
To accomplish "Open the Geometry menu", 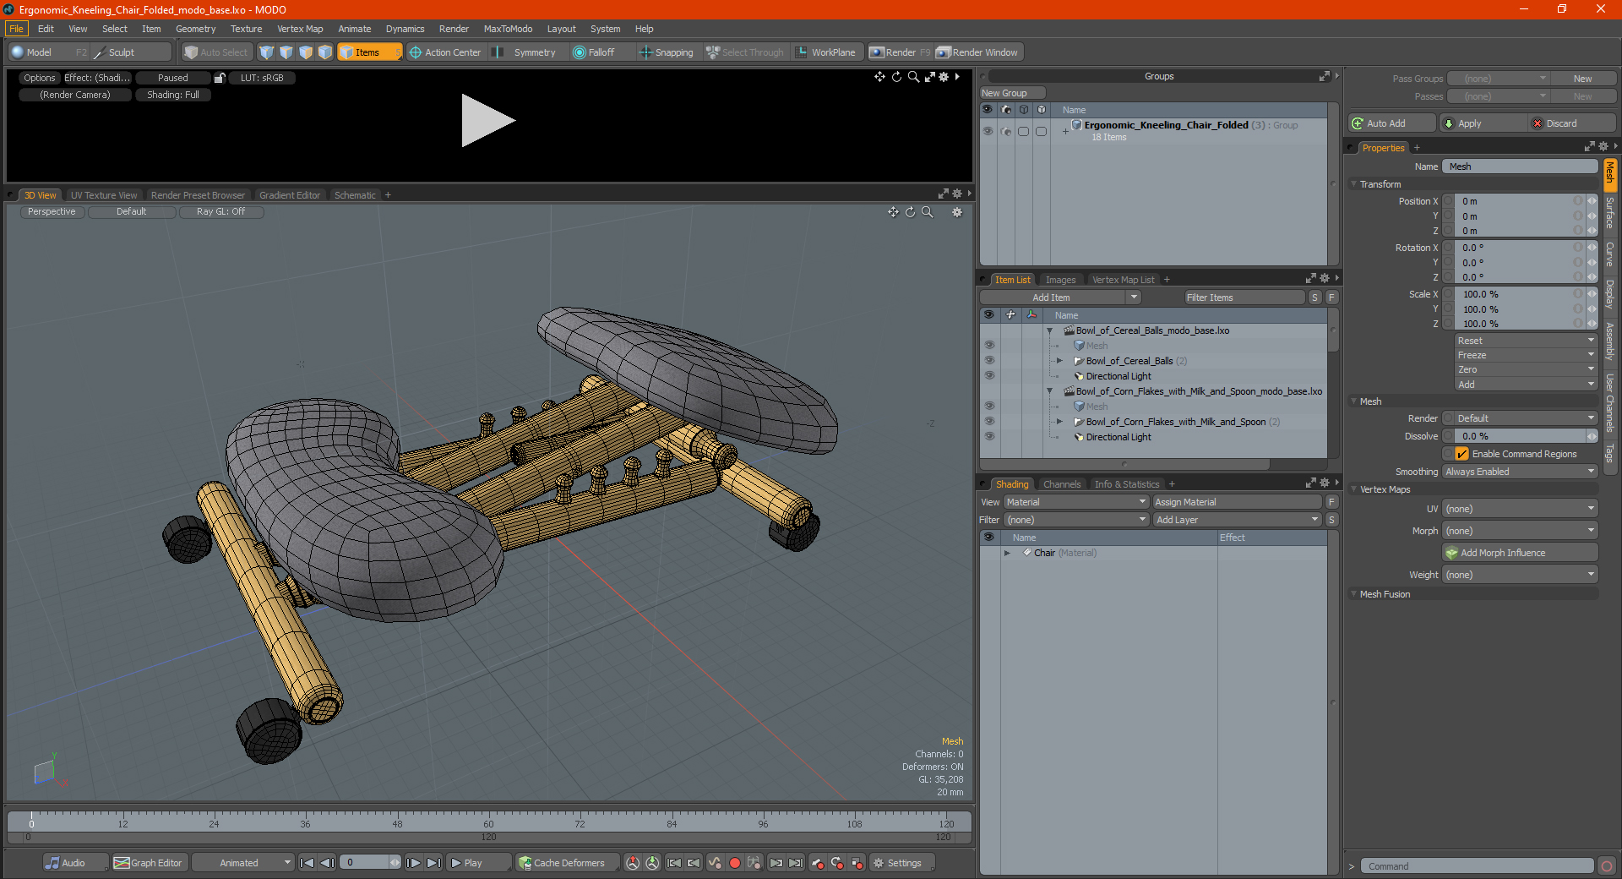I will coord(195,29).
